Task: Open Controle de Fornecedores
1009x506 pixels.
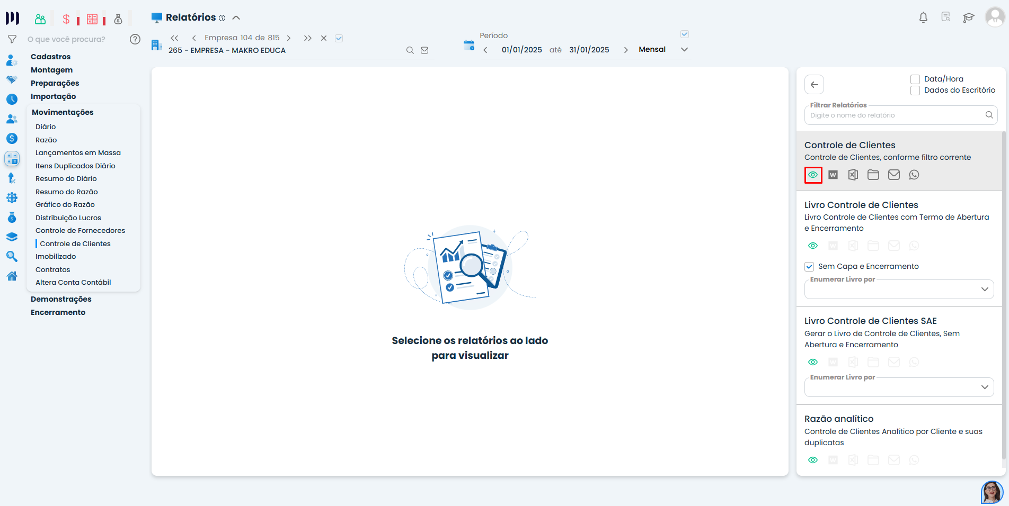Action: coord(80,231)
